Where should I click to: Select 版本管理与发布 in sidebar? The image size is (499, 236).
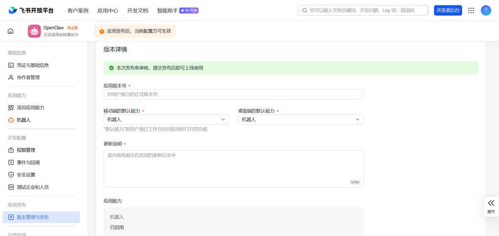pos(41,217)
